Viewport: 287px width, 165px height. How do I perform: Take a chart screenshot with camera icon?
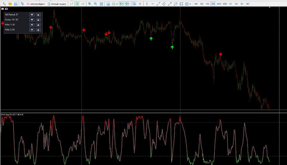108,4
